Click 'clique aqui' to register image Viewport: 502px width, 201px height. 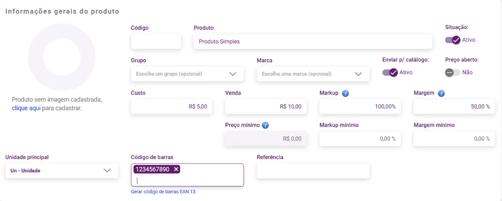pos(26,108)
